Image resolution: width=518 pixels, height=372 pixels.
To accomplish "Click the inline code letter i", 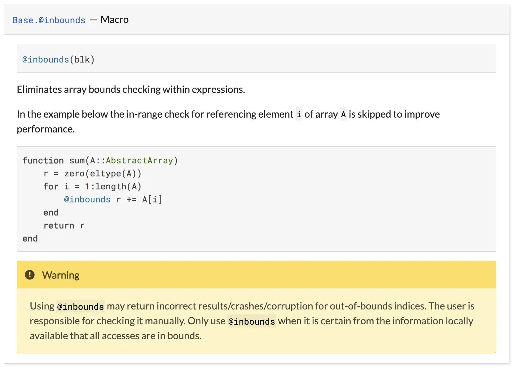I will 299,115.
